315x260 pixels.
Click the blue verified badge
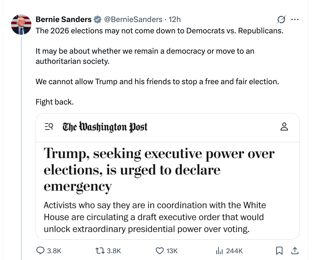[98, 19]
